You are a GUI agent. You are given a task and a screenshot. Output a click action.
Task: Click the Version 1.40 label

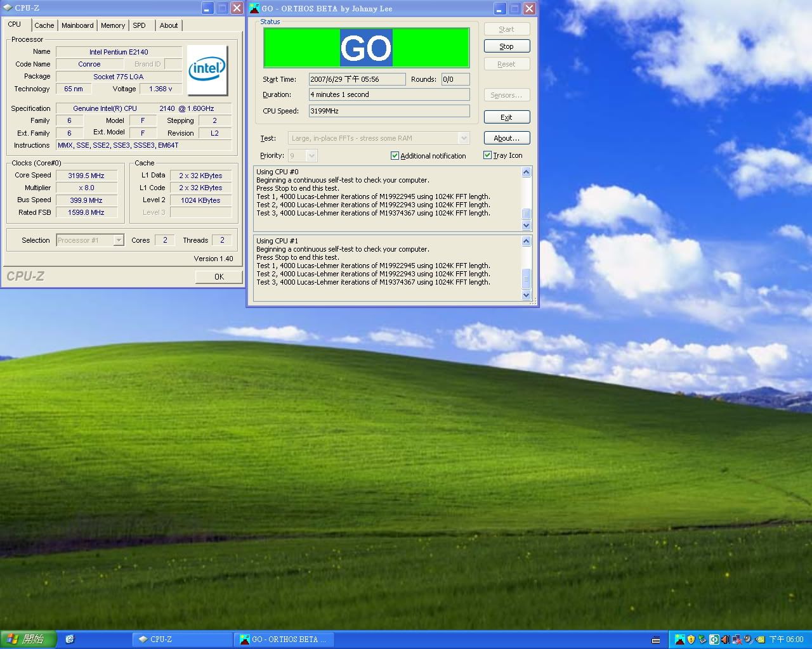[213, 259]
